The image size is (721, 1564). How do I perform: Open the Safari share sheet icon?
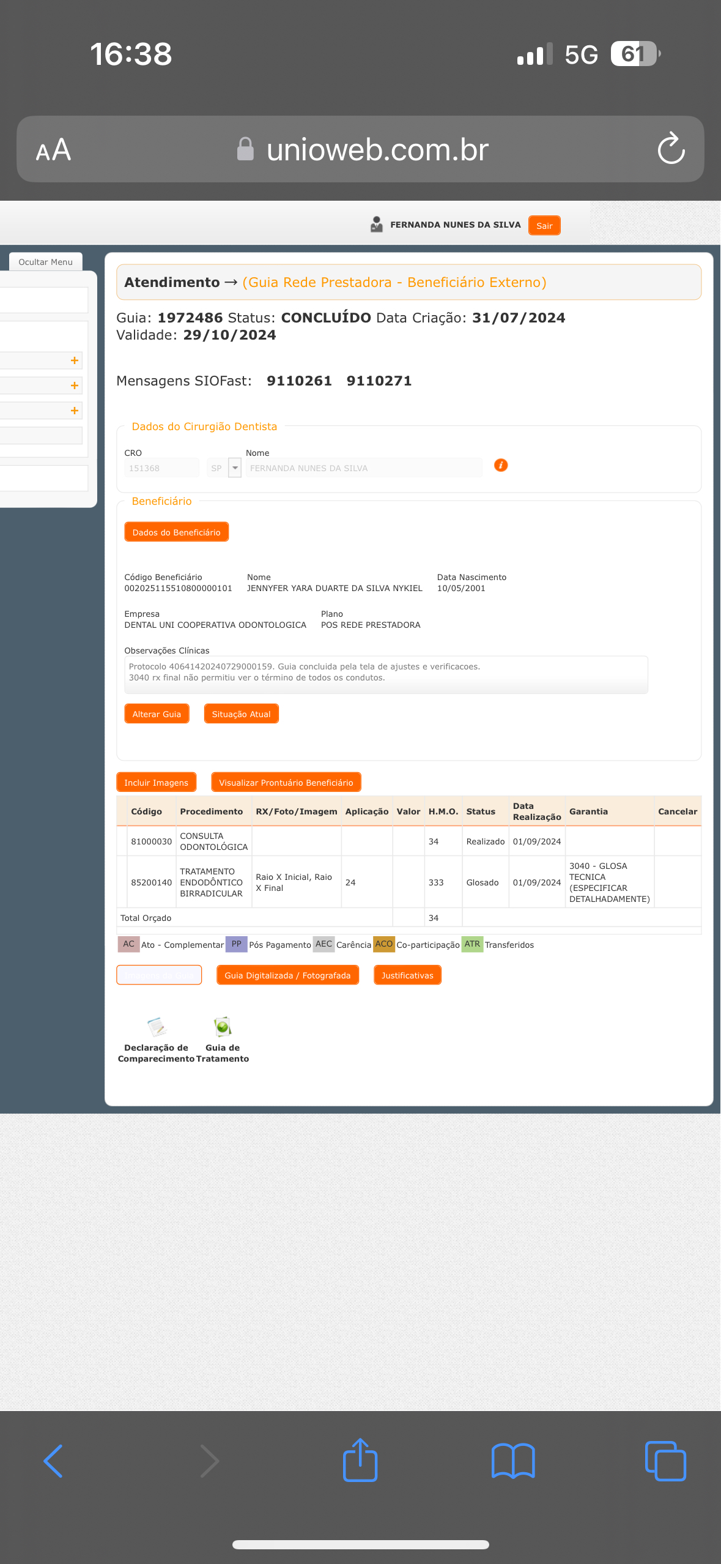pyautogui.click(x=360, y=1460)
